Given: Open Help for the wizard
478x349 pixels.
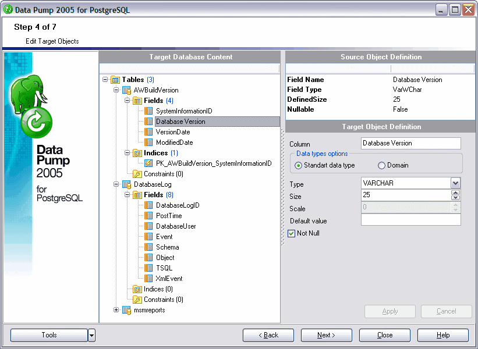Looking at the screenshot, I should click(x=443, y=335).
